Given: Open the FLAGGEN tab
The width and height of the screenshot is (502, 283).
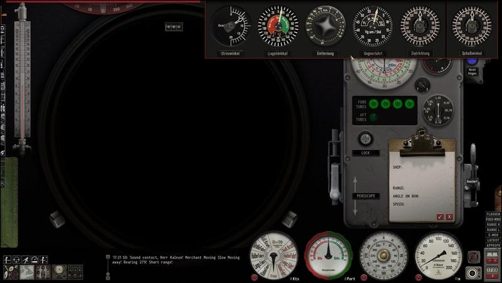Looking at the screenshot, I should tap(493, 214).
